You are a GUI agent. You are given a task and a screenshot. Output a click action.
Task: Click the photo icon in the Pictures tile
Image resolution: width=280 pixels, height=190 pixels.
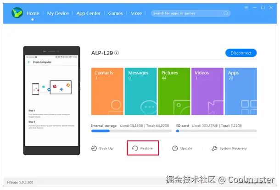[182, 107]
